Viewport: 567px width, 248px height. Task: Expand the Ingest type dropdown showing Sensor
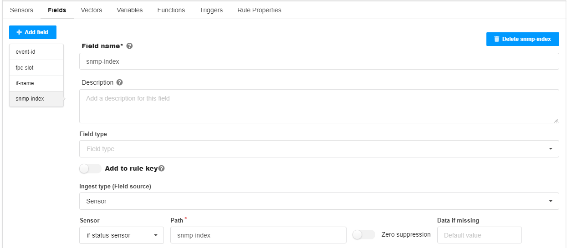pos(319,201)
